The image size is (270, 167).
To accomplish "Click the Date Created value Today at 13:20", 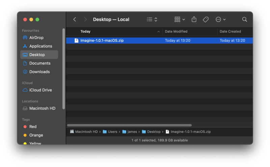I will (x=232, y=40).
